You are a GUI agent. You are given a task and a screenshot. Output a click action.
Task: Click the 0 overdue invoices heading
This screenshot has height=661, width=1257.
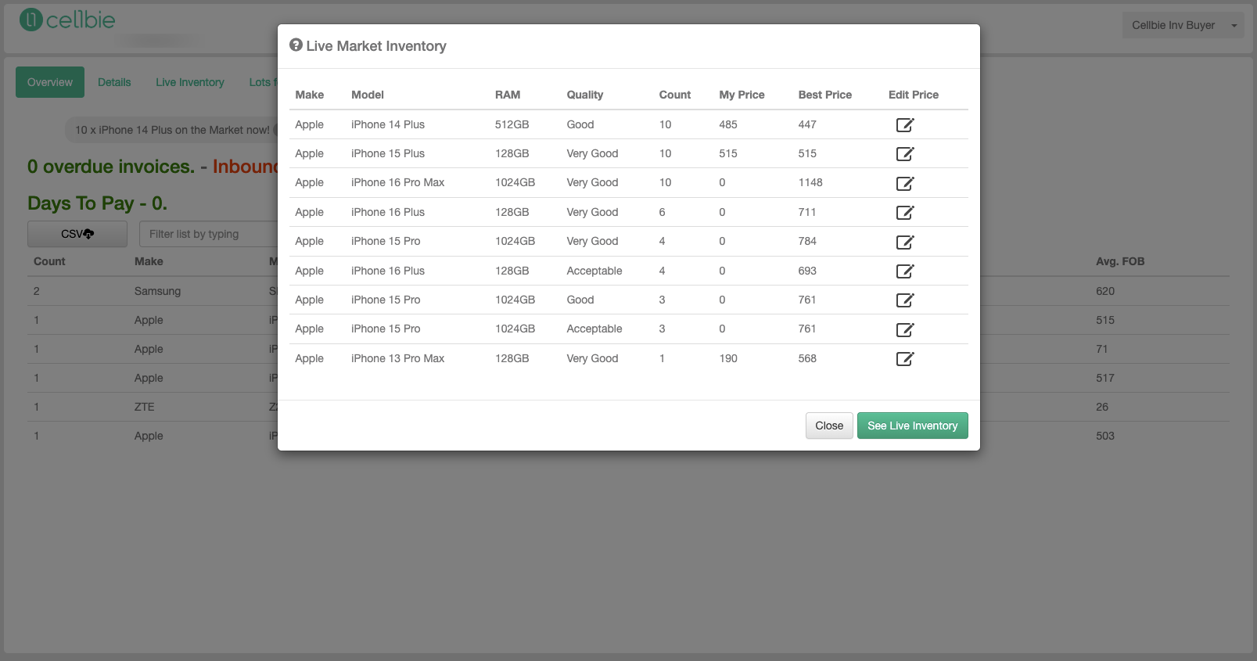(x=111, y=167)
